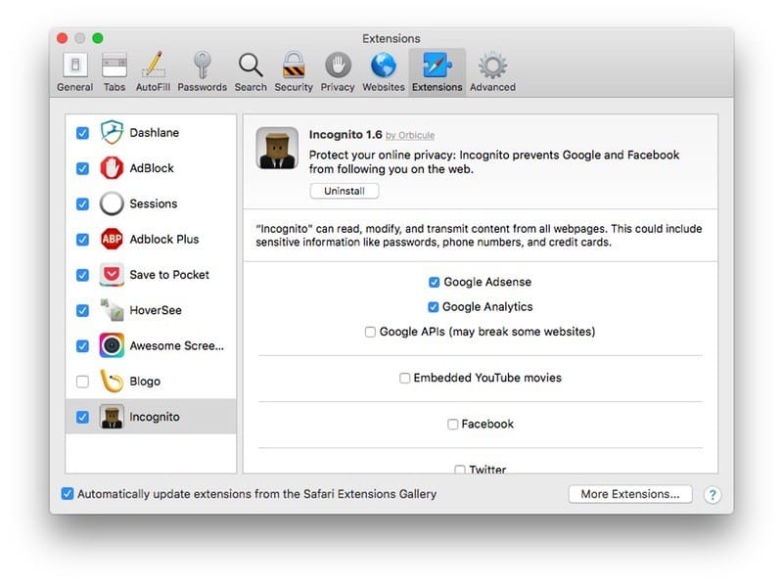Viewport: 783px width, 585px height.
Task: Click the Uninstall button for Incognito
Action: pos(344,191)
